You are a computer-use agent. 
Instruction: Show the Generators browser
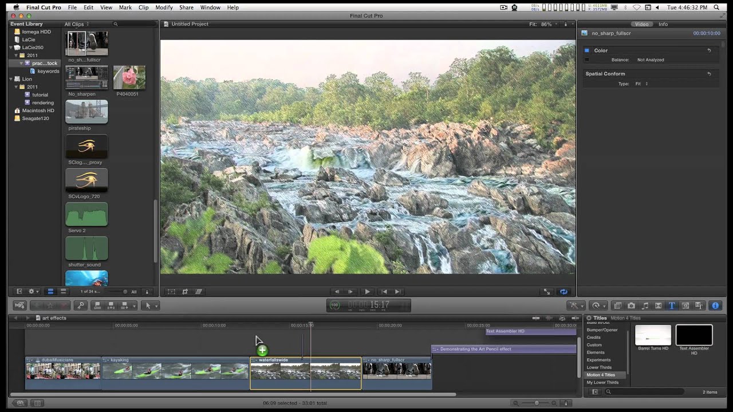tap(685, 306)
